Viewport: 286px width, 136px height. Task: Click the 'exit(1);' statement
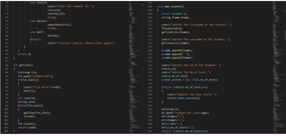point(30,91)
